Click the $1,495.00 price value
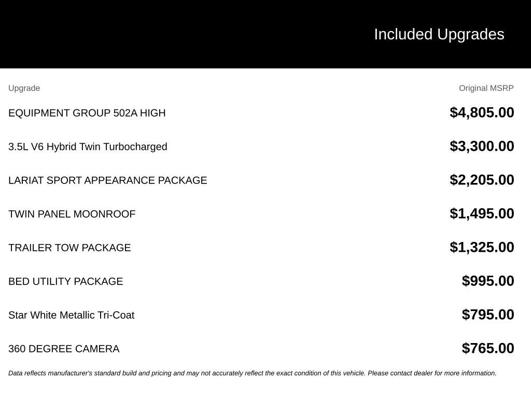Image resolution: width=531 pixels, height=398 pixels. pyautogui.click(x=482, y=214)
